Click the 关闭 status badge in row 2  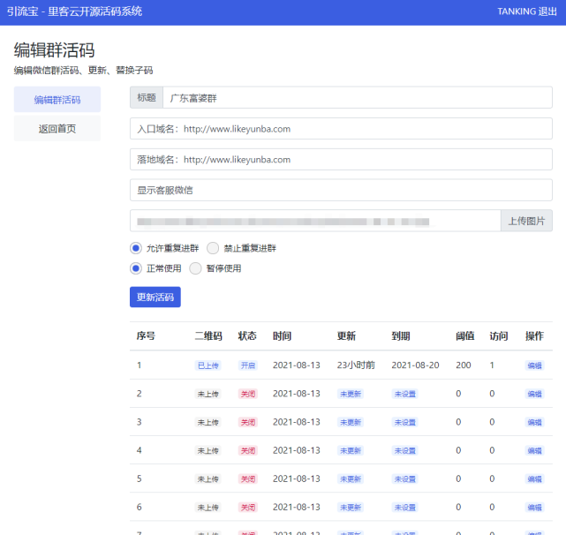(x=247, y=394)
